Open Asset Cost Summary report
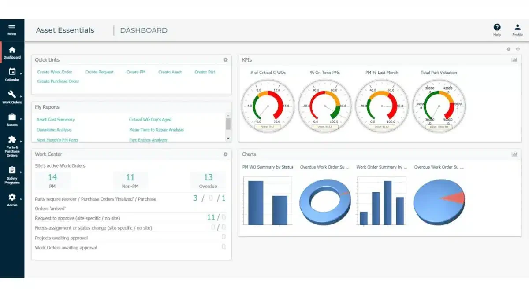 (56, 120)
